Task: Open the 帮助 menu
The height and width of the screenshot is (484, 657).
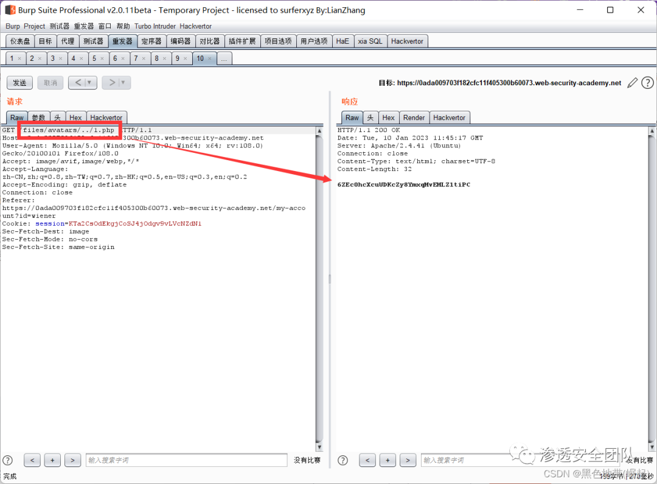Action: (123, 26)
